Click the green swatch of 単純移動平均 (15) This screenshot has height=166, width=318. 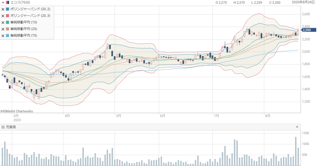coord(8,22)
